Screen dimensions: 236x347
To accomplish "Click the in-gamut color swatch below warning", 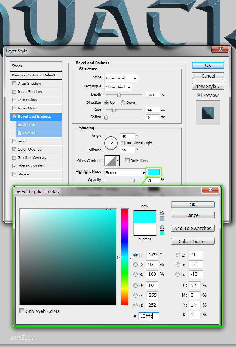I will [162, 218].
